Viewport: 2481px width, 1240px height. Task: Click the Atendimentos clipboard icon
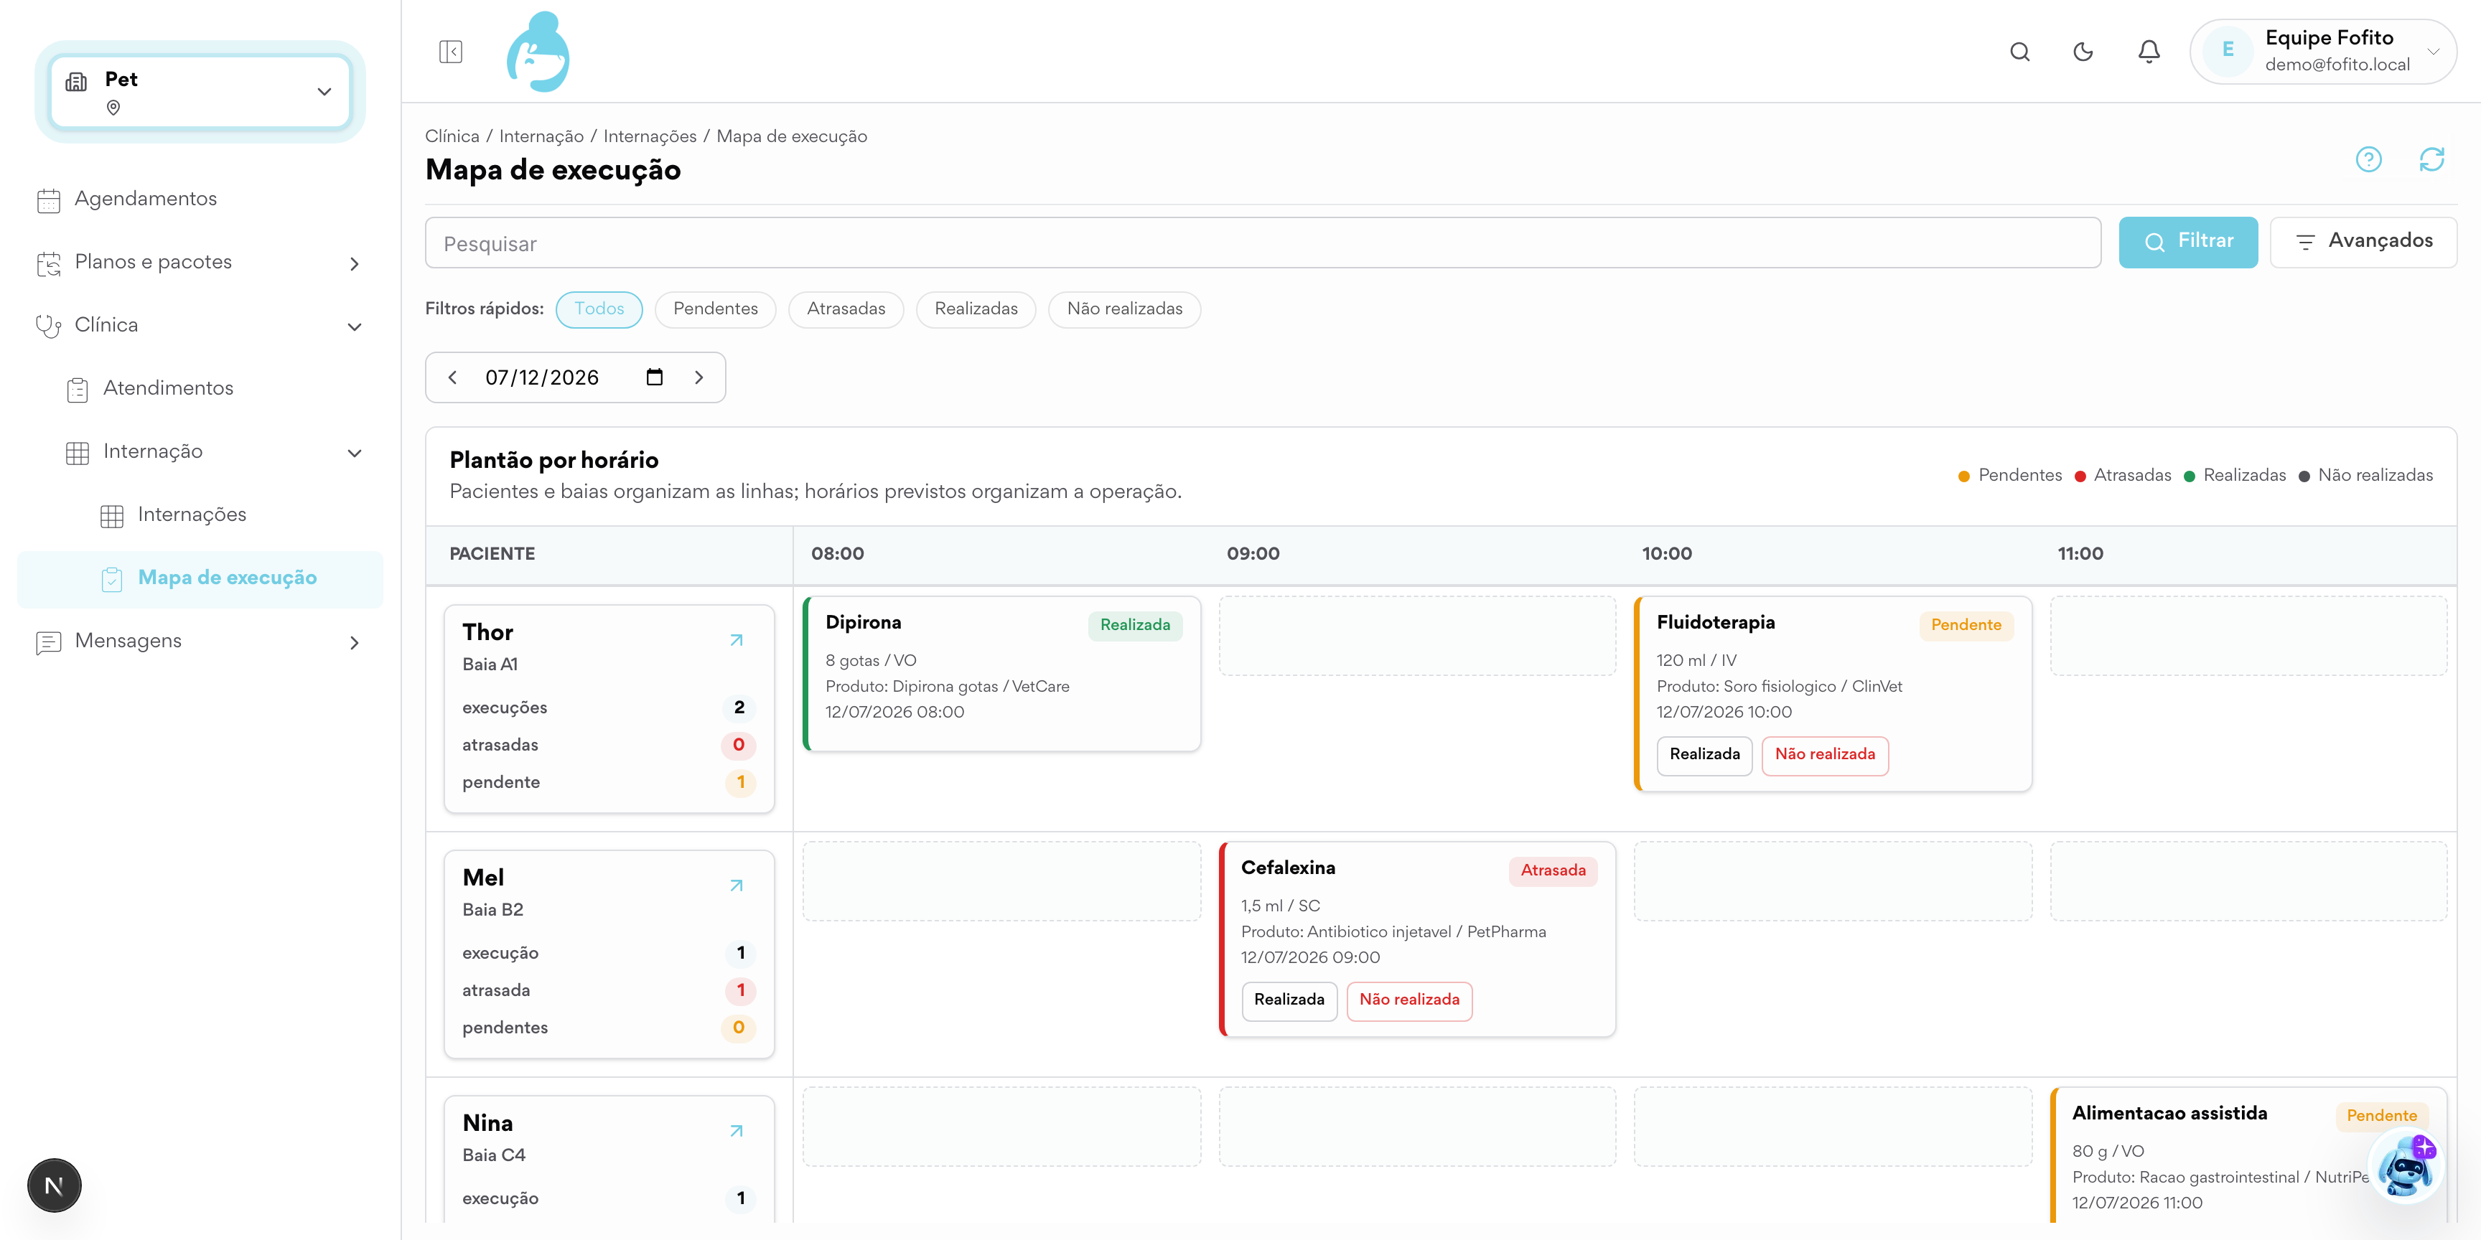[x=78, y=389]
